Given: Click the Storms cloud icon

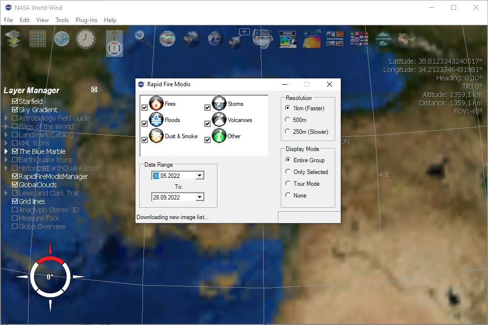Looking at the screenshot, I should [x=219, y=103].
